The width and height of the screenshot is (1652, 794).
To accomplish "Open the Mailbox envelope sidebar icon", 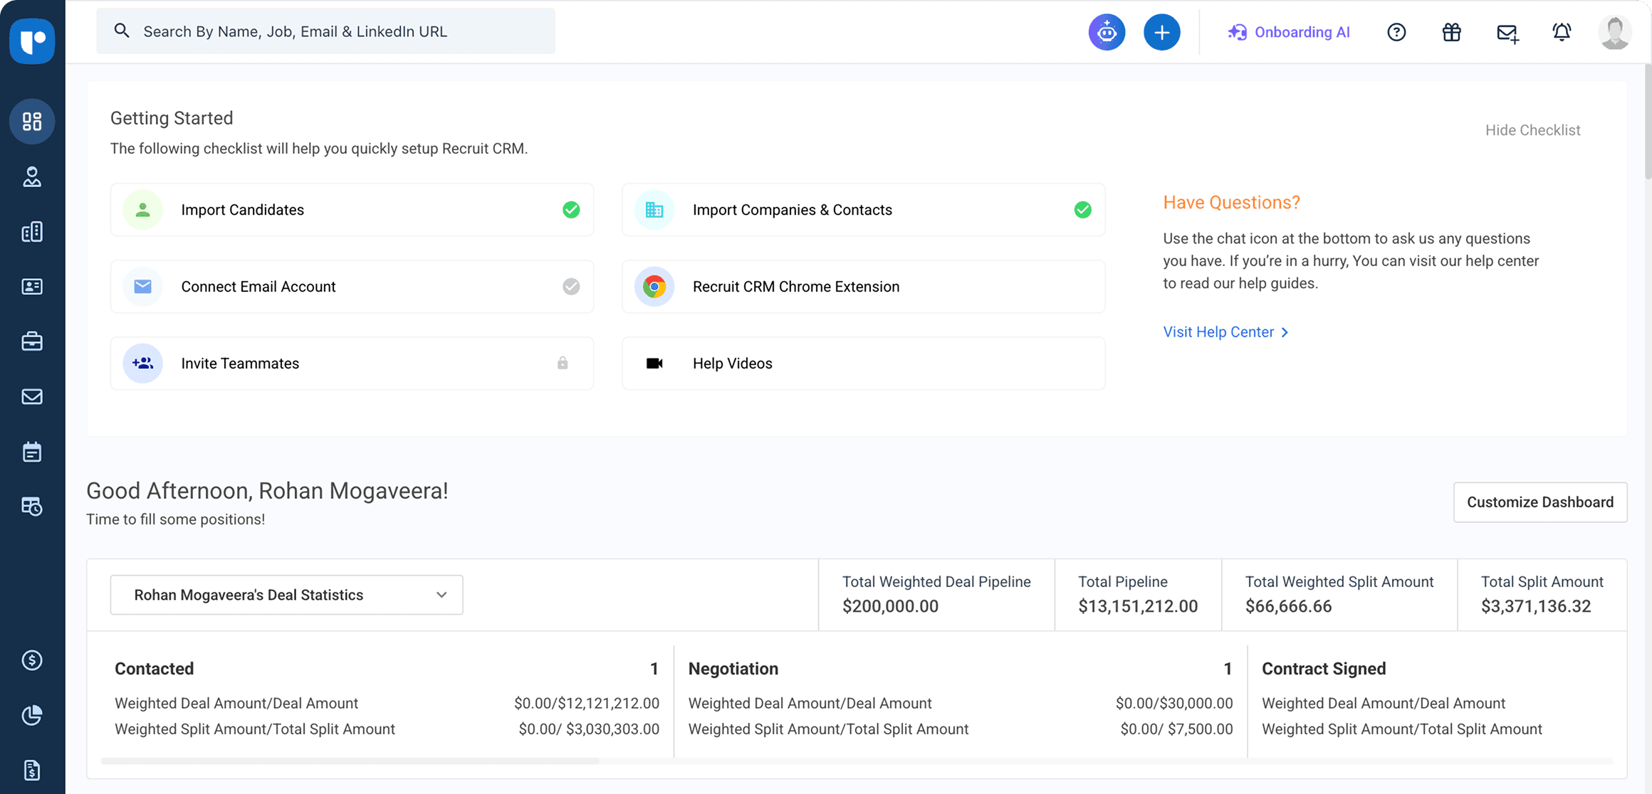I will 32,396.
